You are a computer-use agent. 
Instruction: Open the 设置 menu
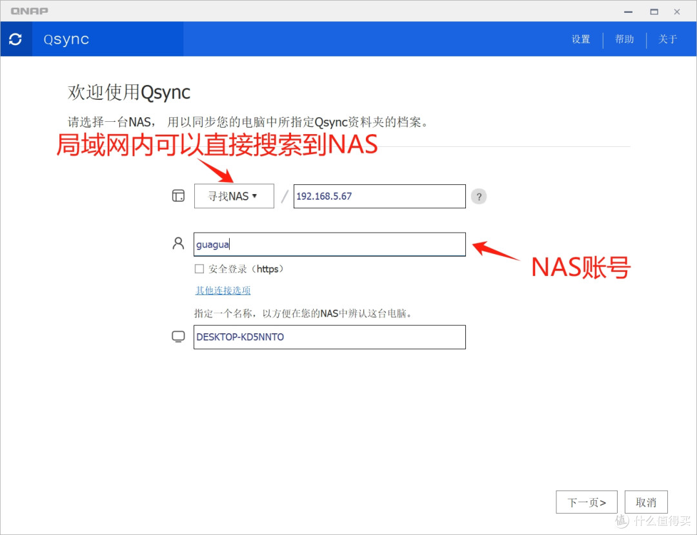pyautogui.click(x=581, y=39)
